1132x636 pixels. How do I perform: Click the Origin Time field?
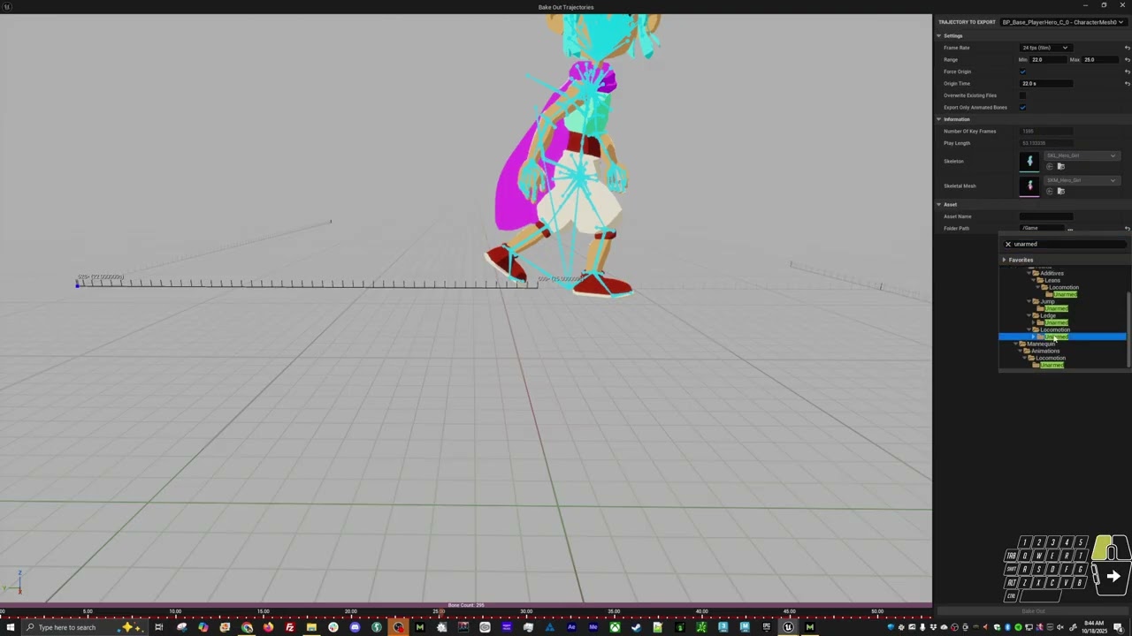(x=1046, y=84)
